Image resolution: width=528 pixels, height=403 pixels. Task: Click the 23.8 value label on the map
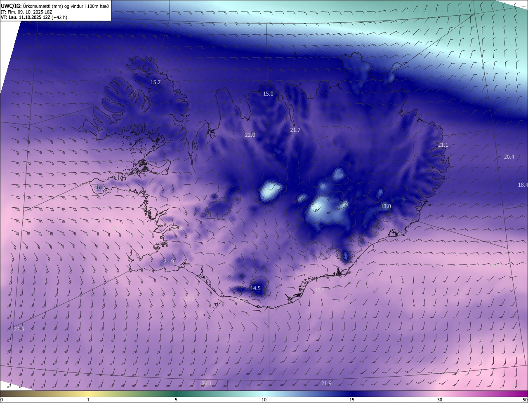(x=19, y=330)
